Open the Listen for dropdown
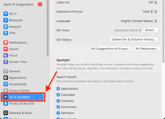The image size is (165, 119). (156, 2)
